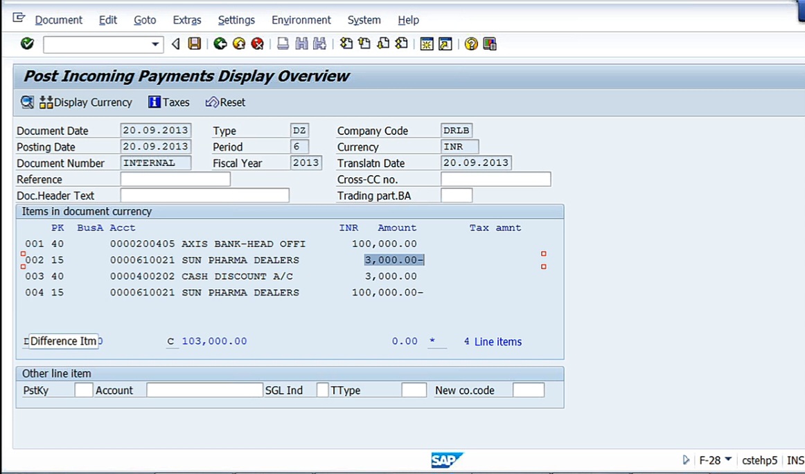Click the TType input field
Image resolution: width=805 pixels, height=474 pixels.
[x=414, y=390]
